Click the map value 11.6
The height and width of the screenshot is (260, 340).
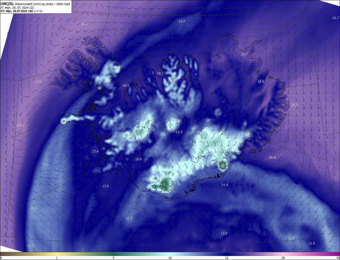pyautogui.click(x=327, y=237)
